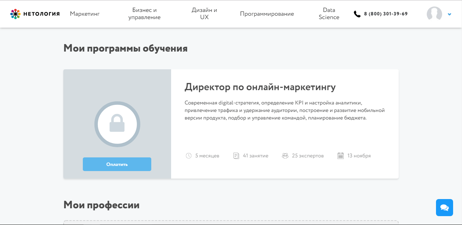Open the Программирование menu

(x=267, y=14)
